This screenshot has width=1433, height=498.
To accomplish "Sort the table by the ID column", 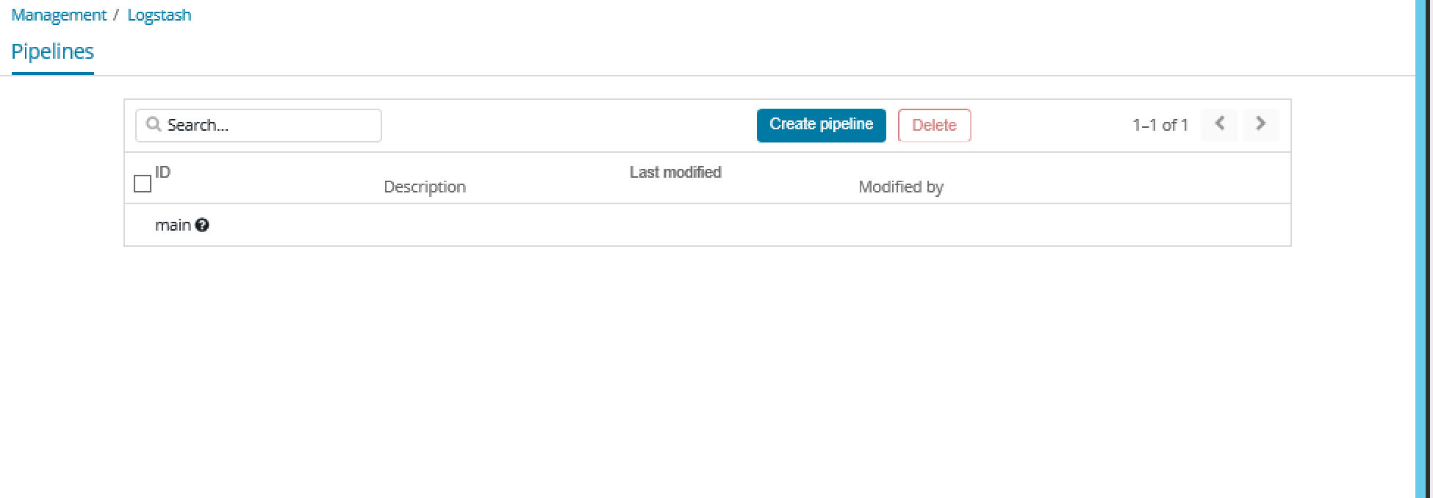I will point(162,171).
